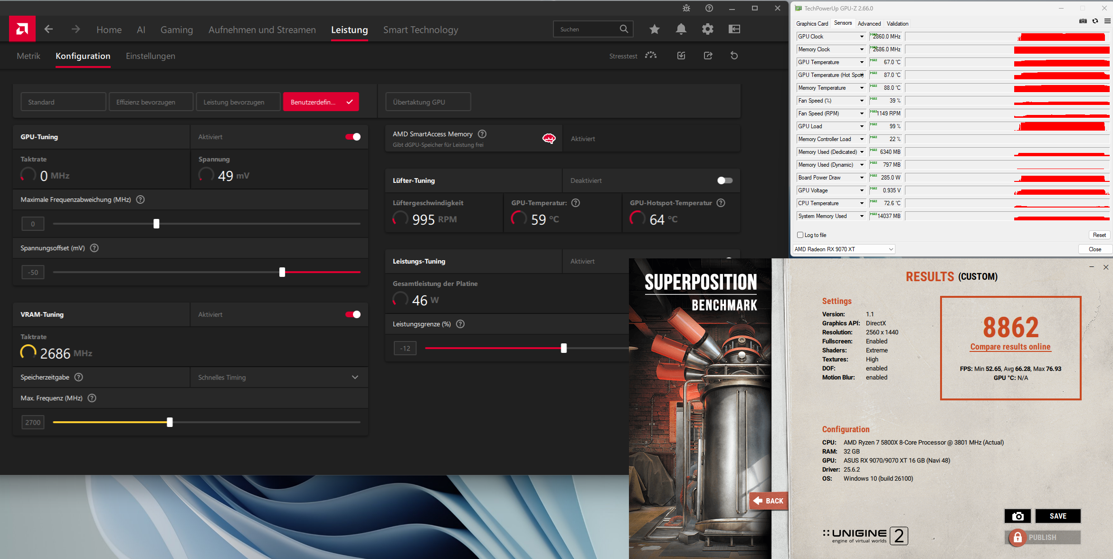Enable the Lüfter-Tuning toggle
Viewport: 1113px width, 559px height.
[x=724, y=180]
